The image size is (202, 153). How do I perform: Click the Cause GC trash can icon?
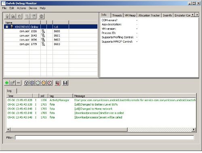click(19, 17)
